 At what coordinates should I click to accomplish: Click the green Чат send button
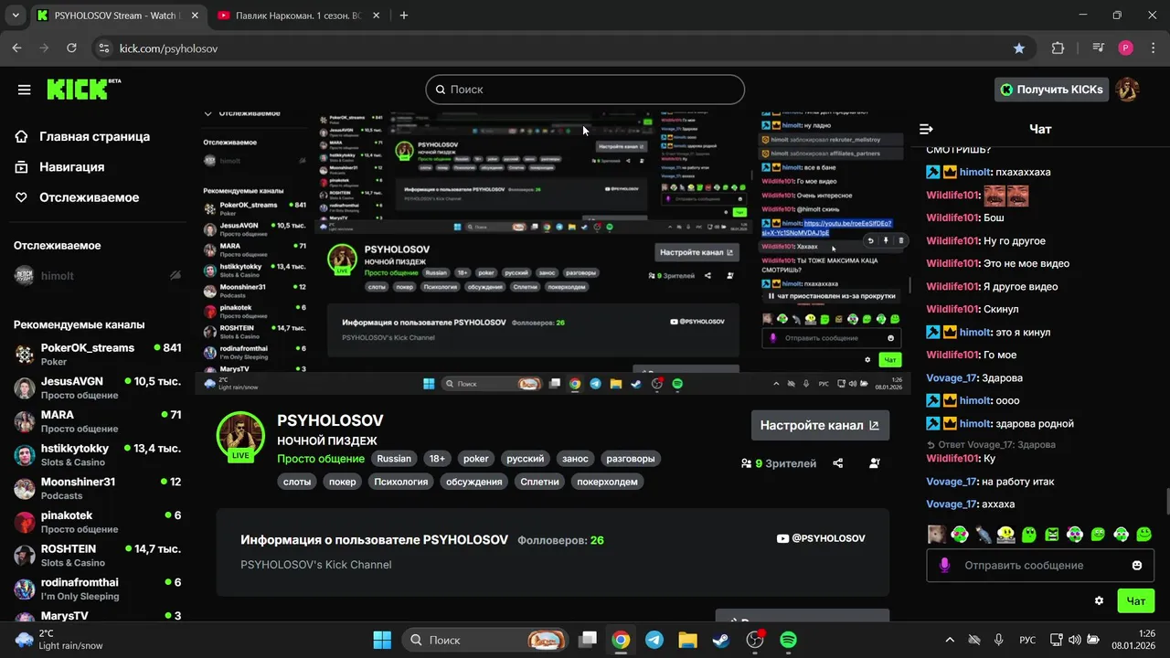point(1136,600)
